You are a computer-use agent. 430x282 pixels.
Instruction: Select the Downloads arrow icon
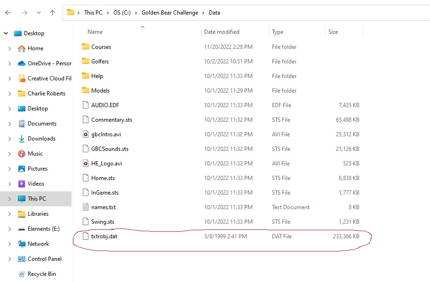click(21, 139)
